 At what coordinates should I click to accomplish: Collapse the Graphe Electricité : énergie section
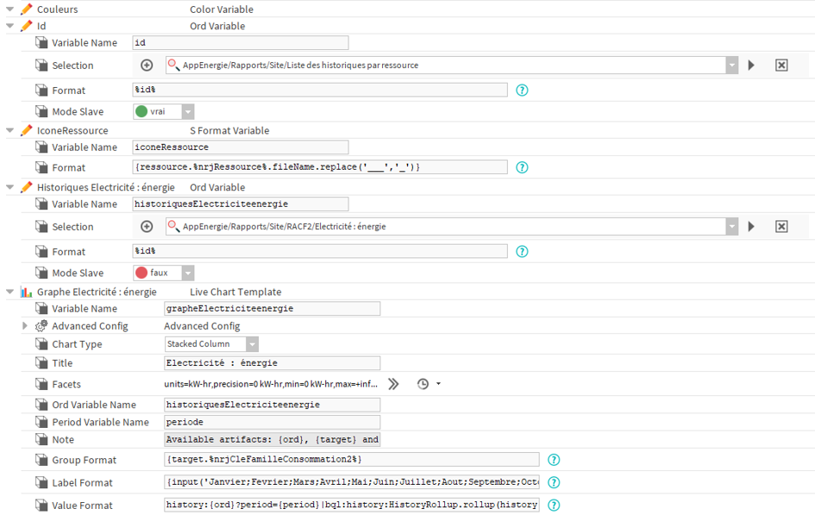9,292
